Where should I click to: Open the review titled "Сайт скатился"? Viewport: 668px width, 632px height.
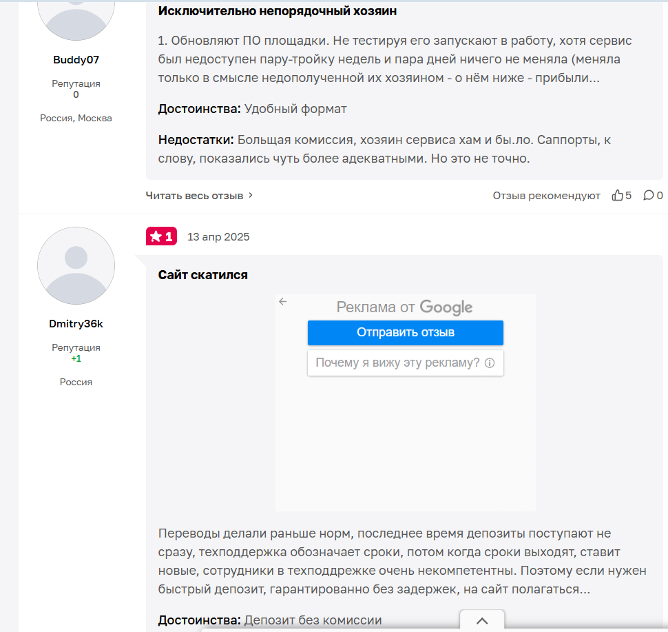pyautogui.click(x=202, y=275)
